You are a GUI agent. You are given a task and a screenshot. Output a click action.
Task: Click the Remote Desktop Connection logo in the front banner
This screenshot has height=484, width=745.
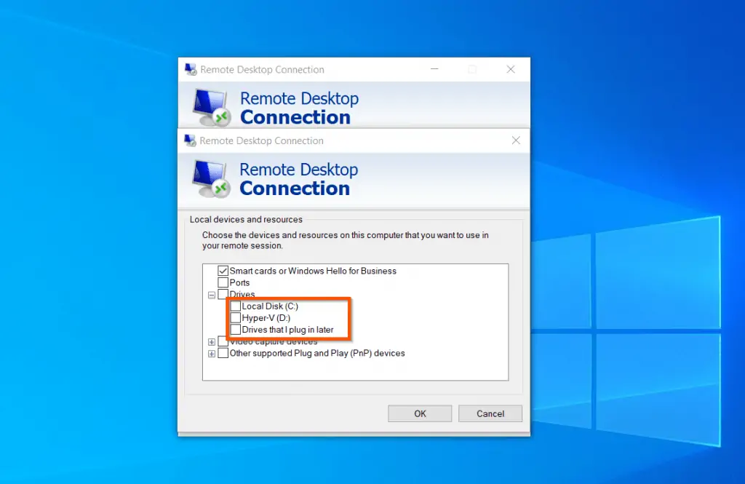[x=211, y=178]
